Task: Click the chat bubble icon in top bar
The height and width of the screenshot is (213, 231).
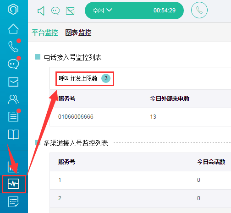Action: (55, 11)
